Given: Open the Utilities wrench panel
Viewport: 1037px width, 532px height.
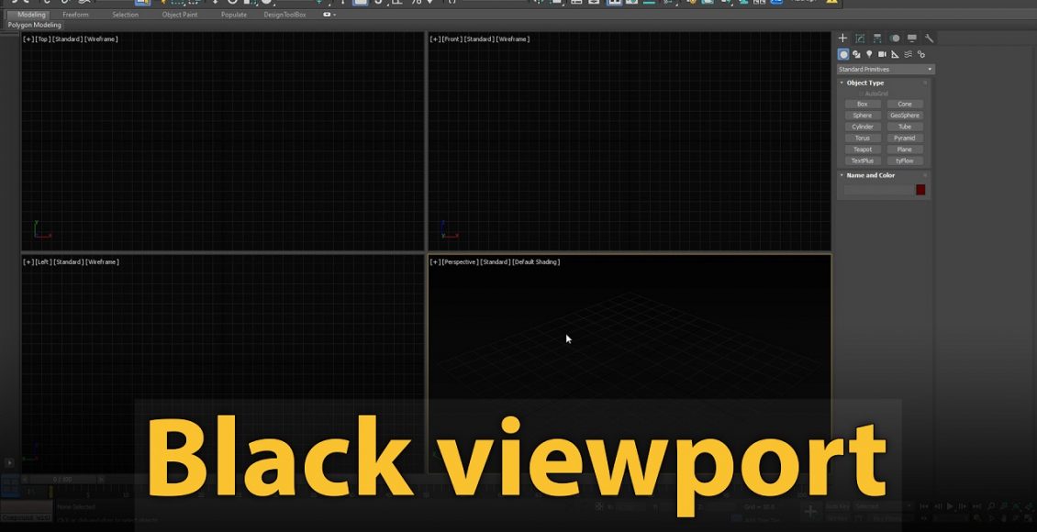Looking at the screenshot, I should [x=929, y=39].
